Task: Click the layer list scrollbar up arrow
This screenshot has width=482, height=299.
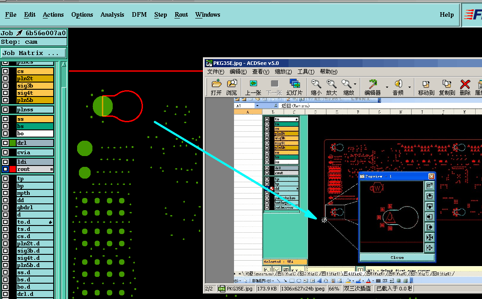Action: [64, 64]
